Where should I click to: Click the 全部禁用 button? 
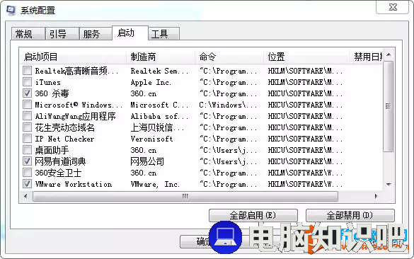click(x=350, y=215)
